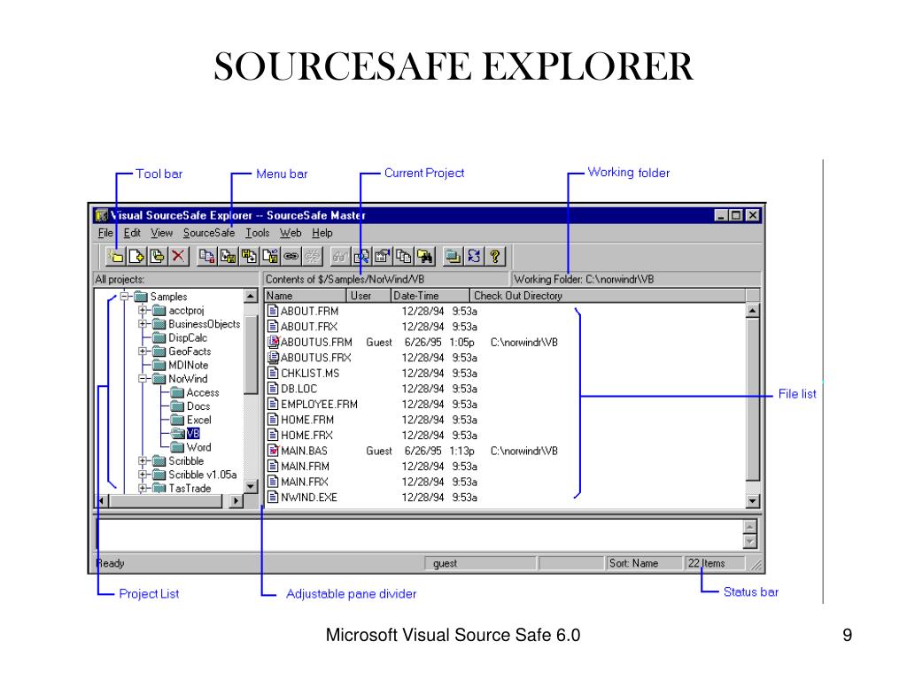Click the file list scroll down arrow
Screen dimensions: 907x680
coord(752,501)
